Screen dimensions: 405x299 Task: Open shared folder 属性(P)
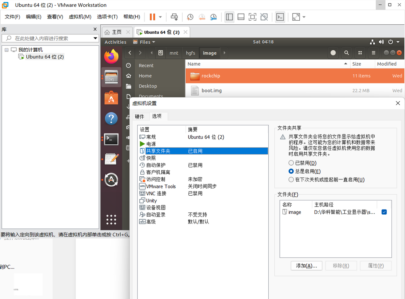pyautogui.click(x=375, y=266)
